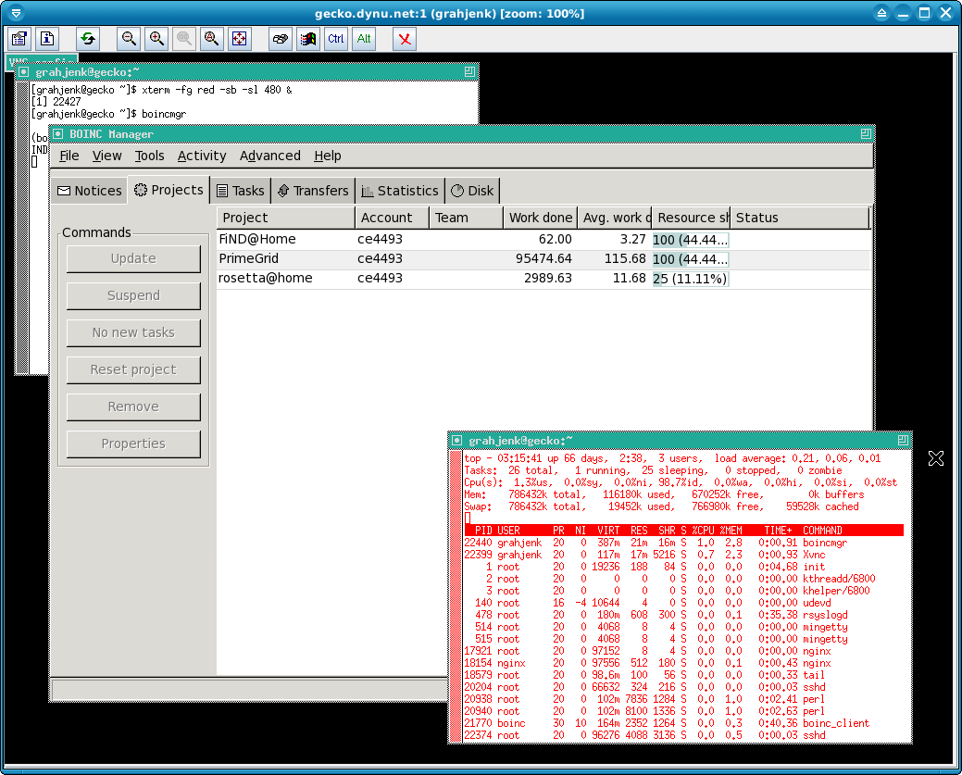The width and height of the screenshot is (962, 775).
Task: Click PrimeGrid resource share bar 100 (44.44...
Action: 690,259
